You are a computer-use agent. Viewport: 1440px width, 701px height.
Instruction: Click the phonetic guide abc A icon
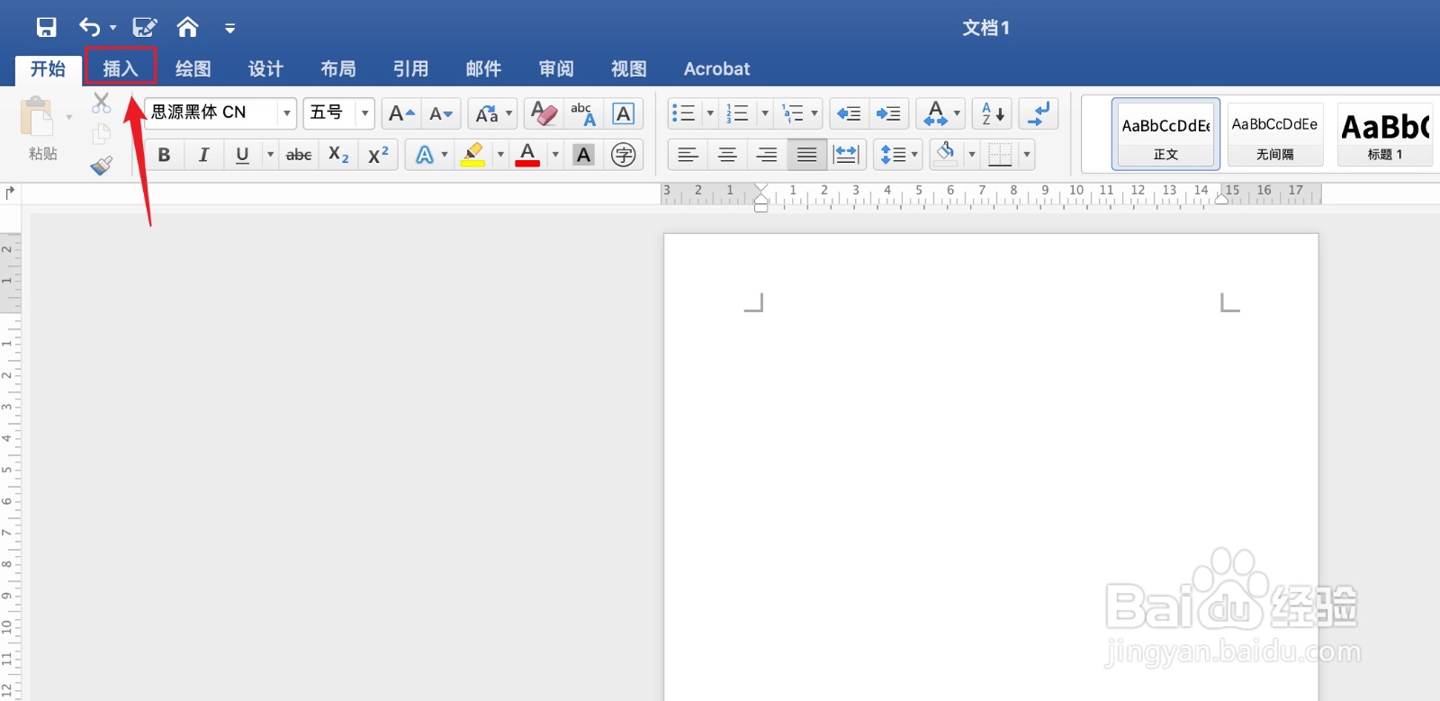[583, 113]
